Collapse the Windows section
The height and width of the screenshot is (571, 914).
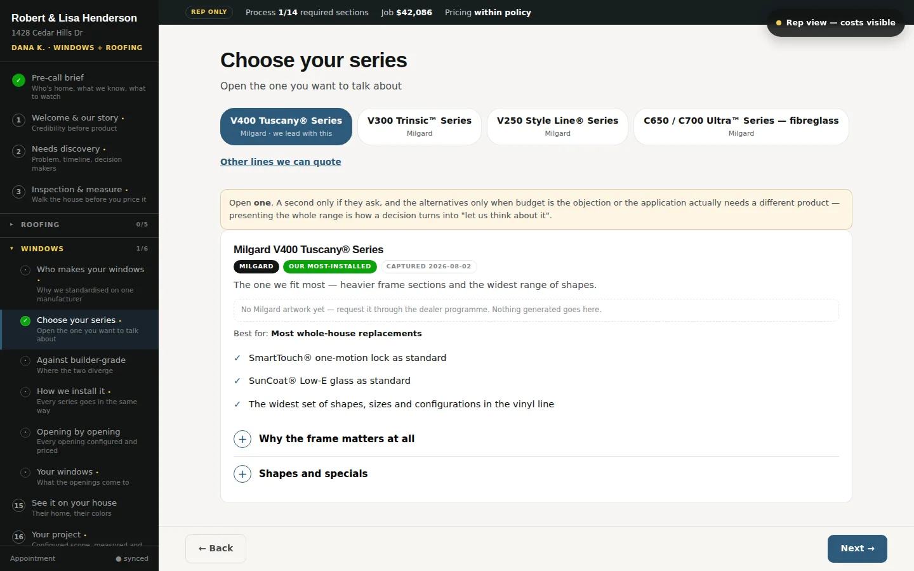79,249
